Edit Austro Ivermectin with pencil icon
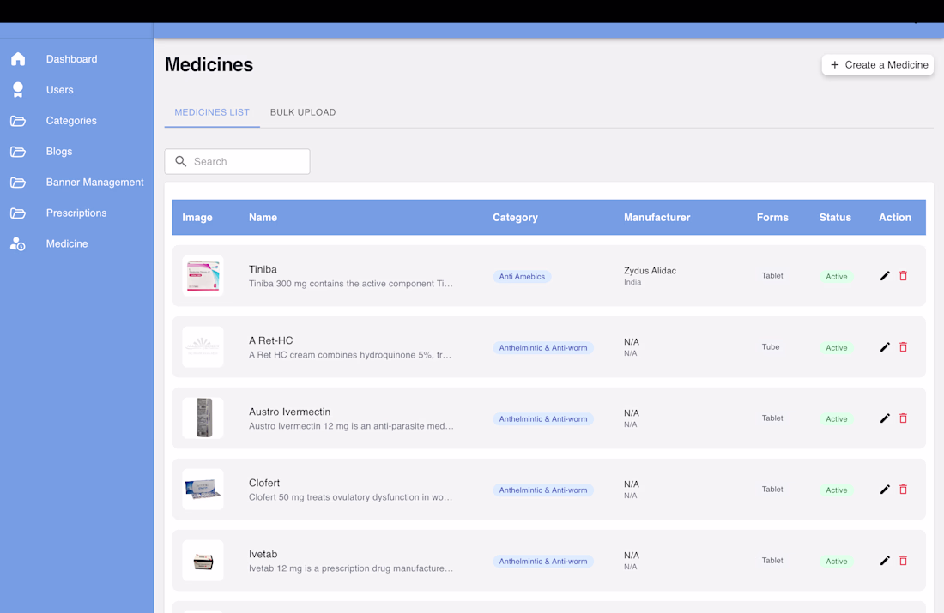Viewport: 944px width, 613px height. (x=885, y=418)
